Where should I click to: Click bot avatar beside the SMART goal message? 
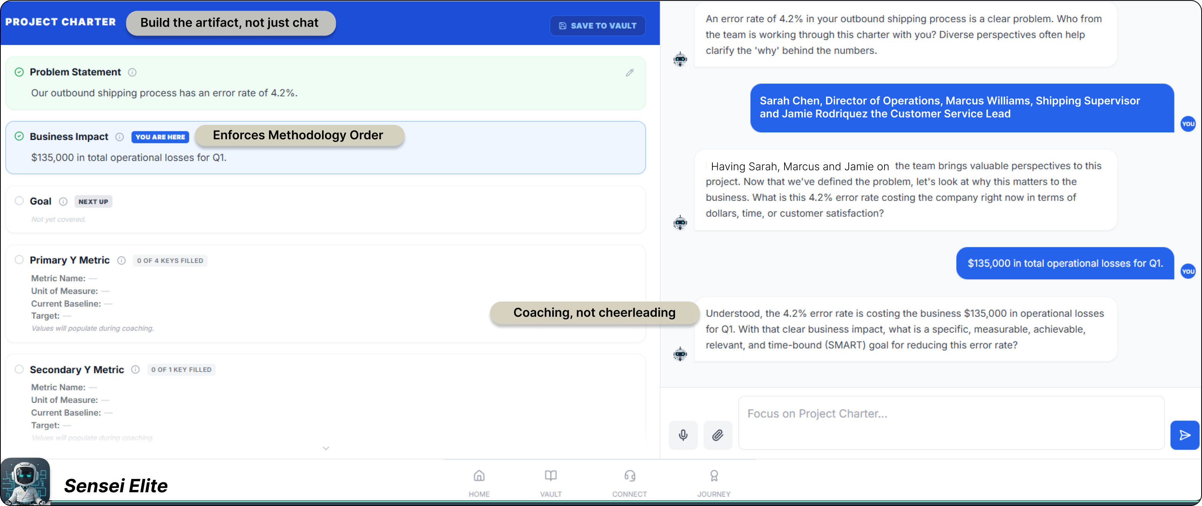[x=680, y=354]
